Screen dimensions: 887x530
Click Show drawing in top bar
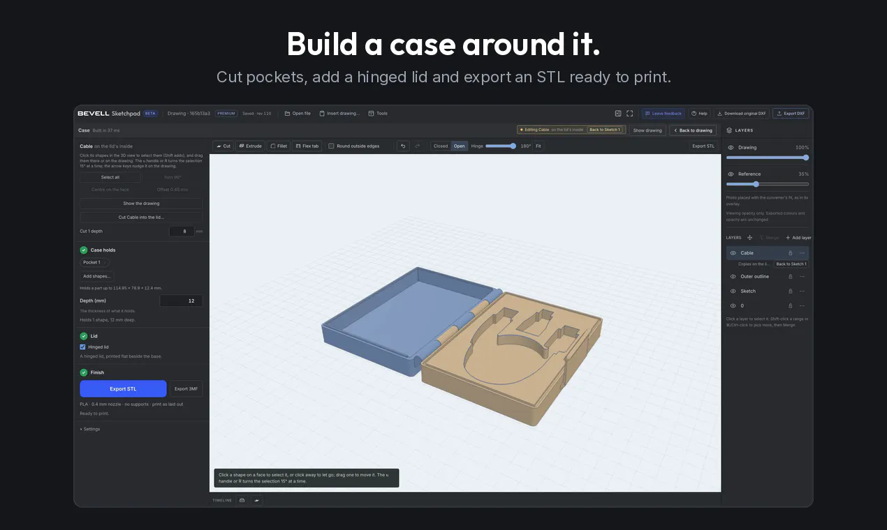click(647, 130)
